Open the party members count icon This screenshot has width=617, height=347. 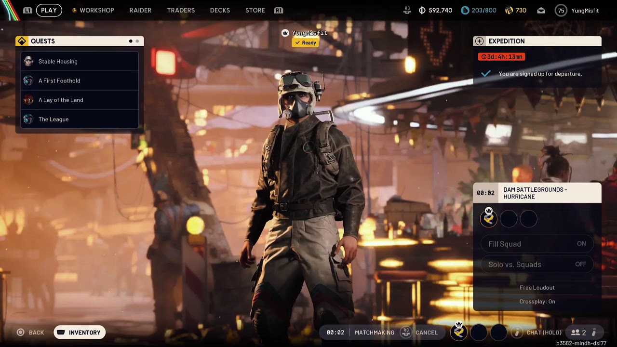pyautogui.click(x=575, y=333)
